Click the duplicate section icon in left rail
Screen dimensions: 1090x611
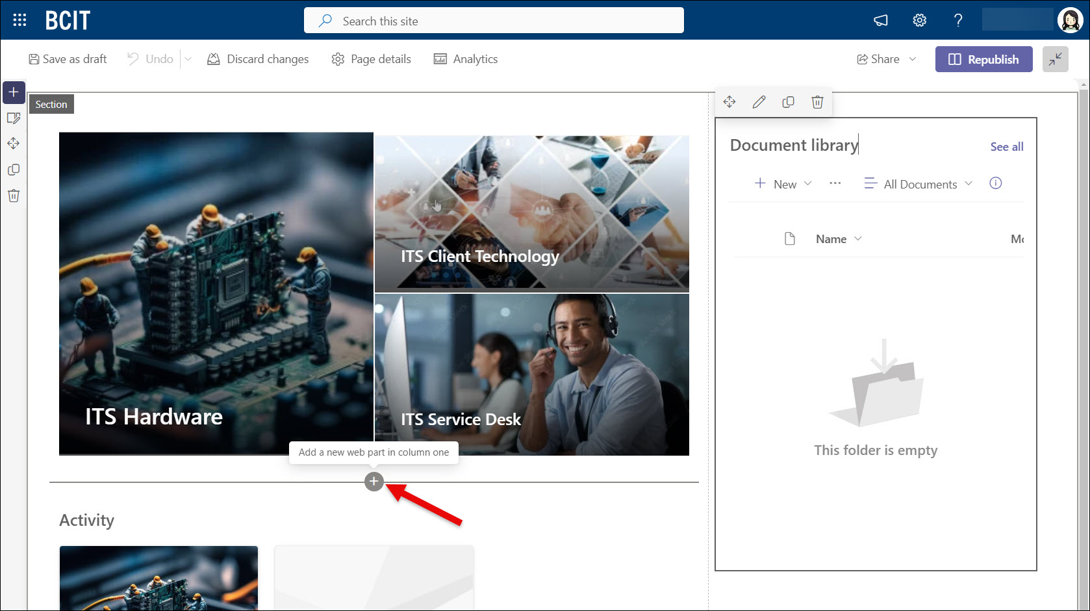(14, 170)
